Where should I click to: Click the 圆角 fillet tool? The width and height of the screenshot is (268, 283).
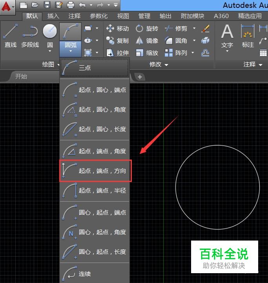click(x=176, y=40)
